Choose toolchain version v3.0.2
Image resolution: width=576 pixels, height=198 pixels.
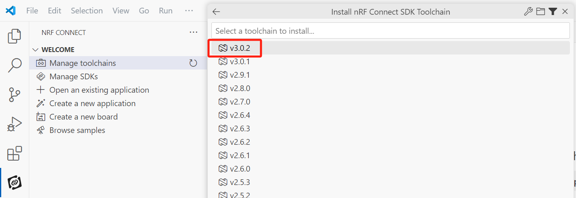[x=390, y=48]
